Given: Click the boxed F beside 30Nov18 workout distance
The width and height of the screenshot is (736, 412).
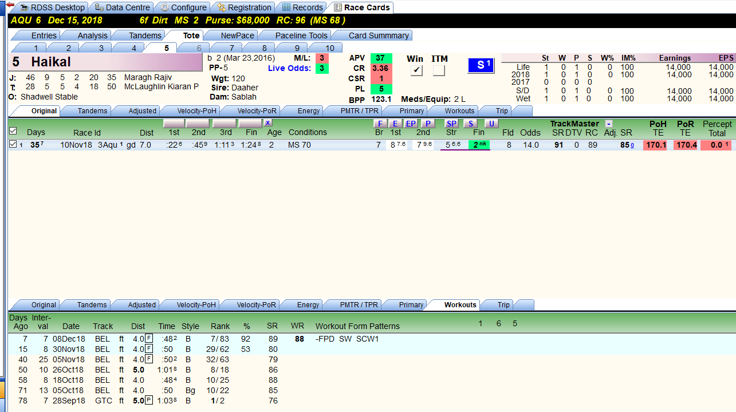Looking at the screenshot, I should point(149,349).
